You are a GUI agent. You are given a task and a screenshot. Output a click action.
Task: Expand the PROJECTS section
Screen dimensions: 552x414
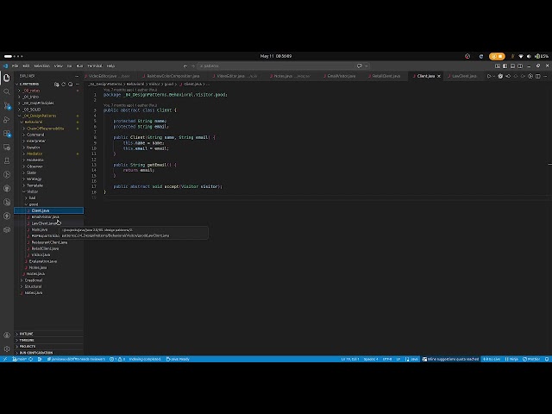pos(48,347)
